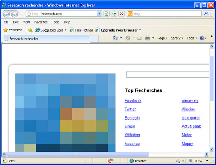Click the Forward navigation arrow
This screenshot has height=165, width=216.
(x=14, y=13)
